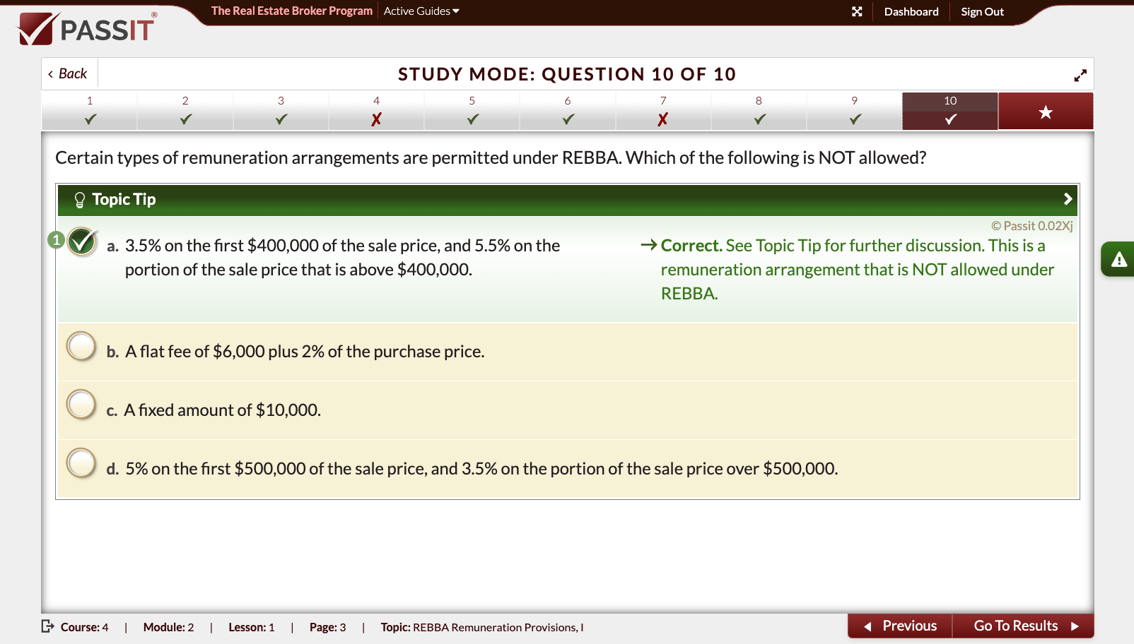Click the collapse screen icon near Dashboard

[858, 11]
